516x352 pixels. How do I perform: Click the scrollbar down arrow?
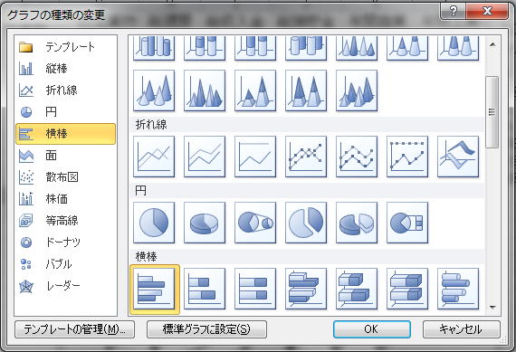coord(492,308)
